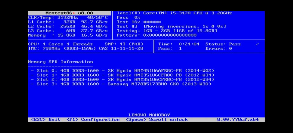
Task: Click the Status: Pass text
Action: 223,44
